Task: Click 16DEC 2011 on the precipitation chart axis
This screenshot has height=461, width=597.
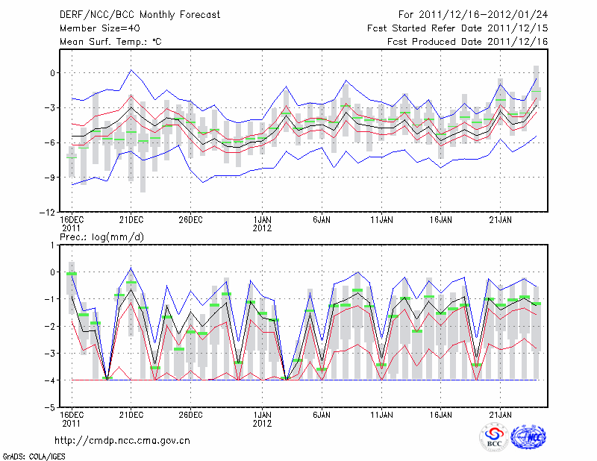Action: coord(72,418)
